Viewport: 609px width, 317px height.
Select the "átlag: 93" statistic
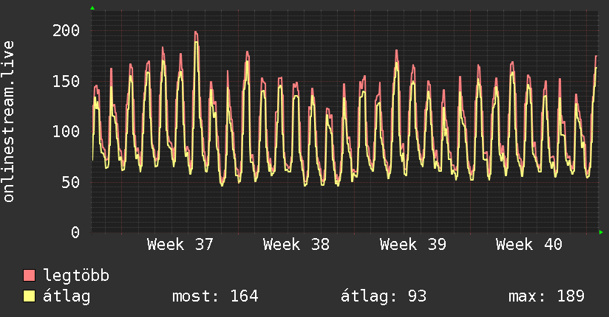[384, 296]
